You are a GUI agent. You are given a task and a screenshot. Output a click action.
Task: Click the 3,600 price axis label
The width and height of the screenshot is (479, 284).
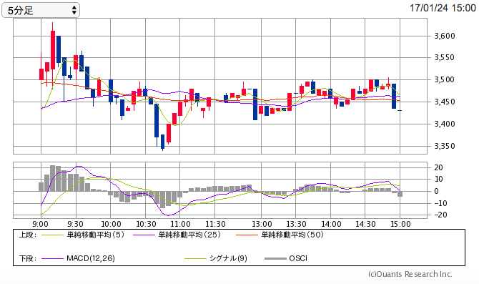[445, 36]
